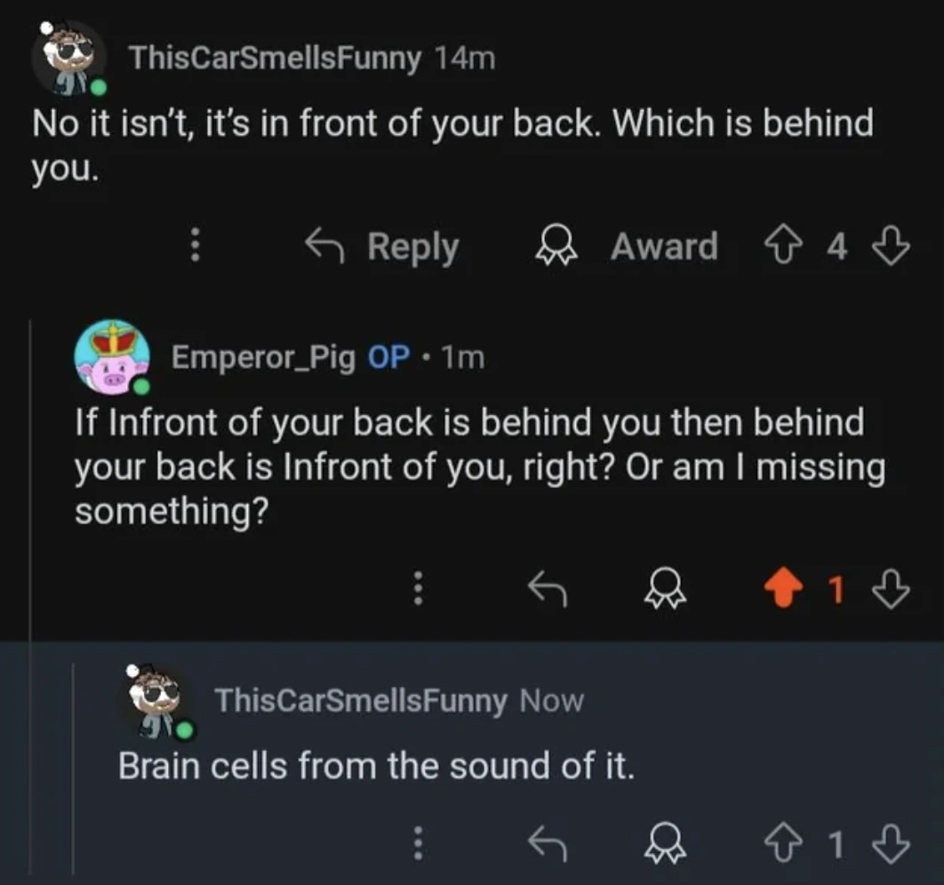
Task: Click reply arrow on Emperor_Pig's comment
Action: coord(548,587)
